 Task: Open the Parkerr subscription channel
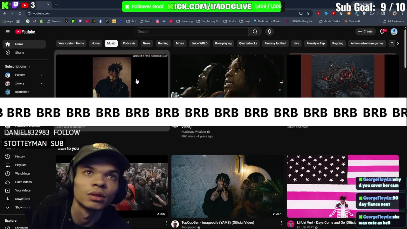[24, 75]
